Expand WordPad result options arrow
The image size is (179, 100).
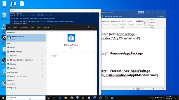pyautogui.click(x=43, y=56)
